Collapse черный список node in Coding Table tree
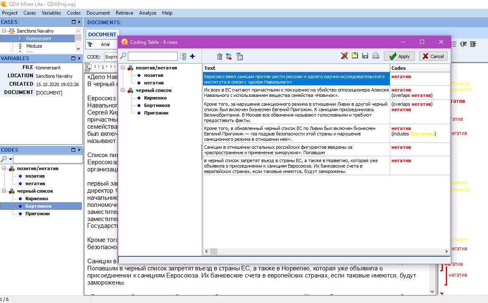The height and width of the screenshot is (303, 488). tap(122, 90)
